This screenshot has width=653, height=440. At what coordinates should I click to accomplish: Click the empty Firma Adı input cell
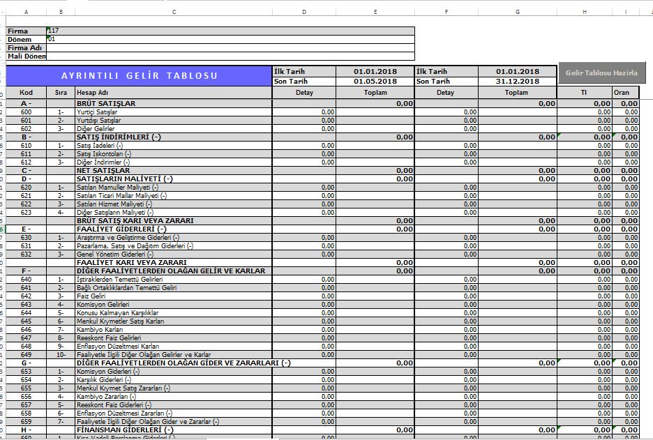230,47
